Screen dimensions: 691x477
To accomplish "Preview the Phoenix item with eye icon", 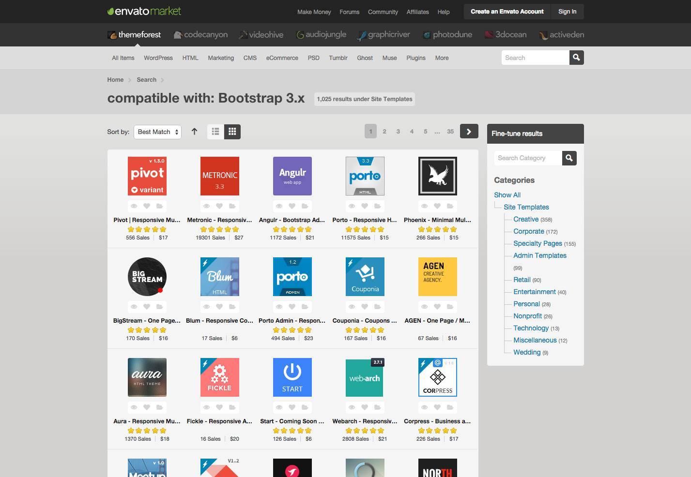I will click(425, 206).
